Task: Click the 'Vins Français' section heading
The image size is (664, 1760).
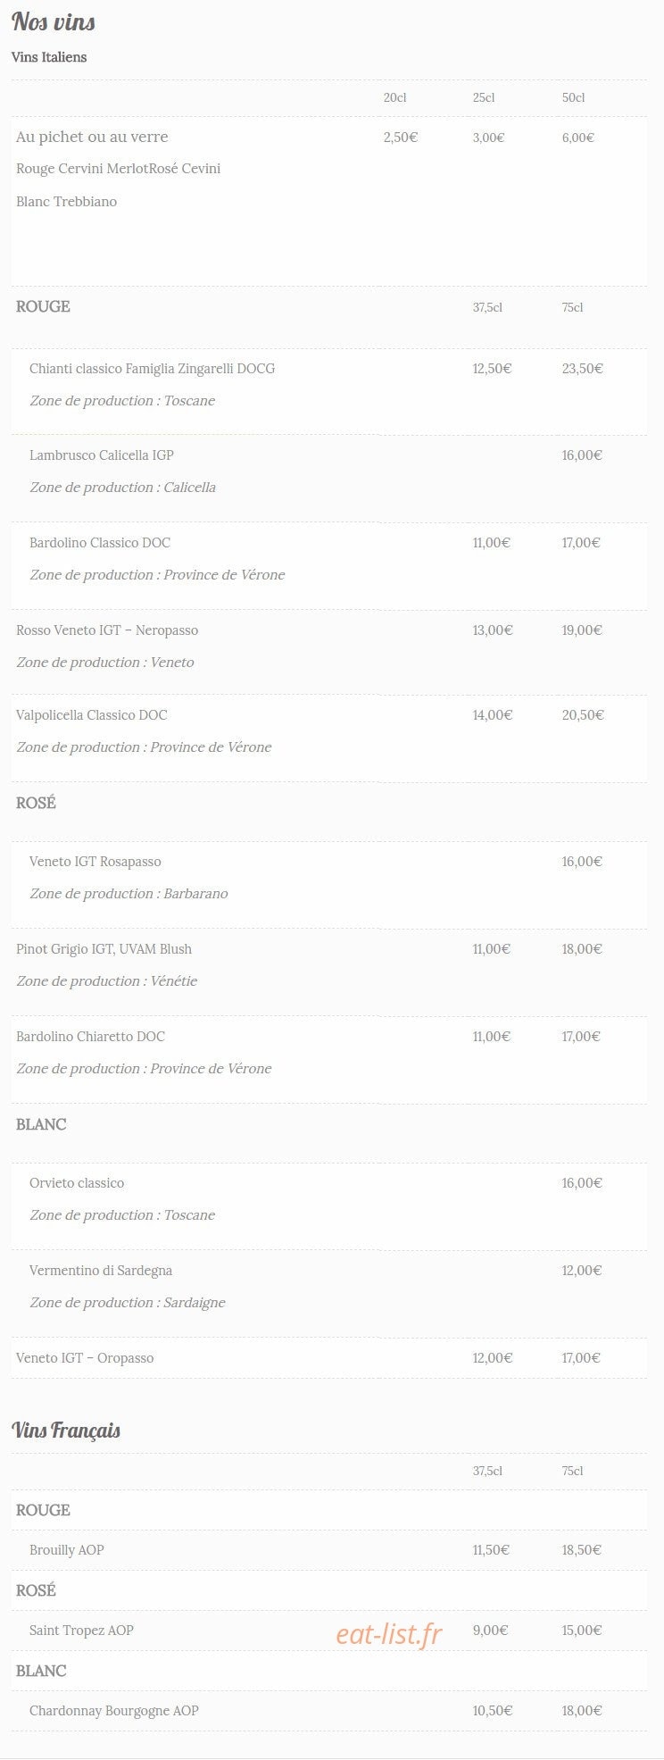Action: pos(66,1430)
